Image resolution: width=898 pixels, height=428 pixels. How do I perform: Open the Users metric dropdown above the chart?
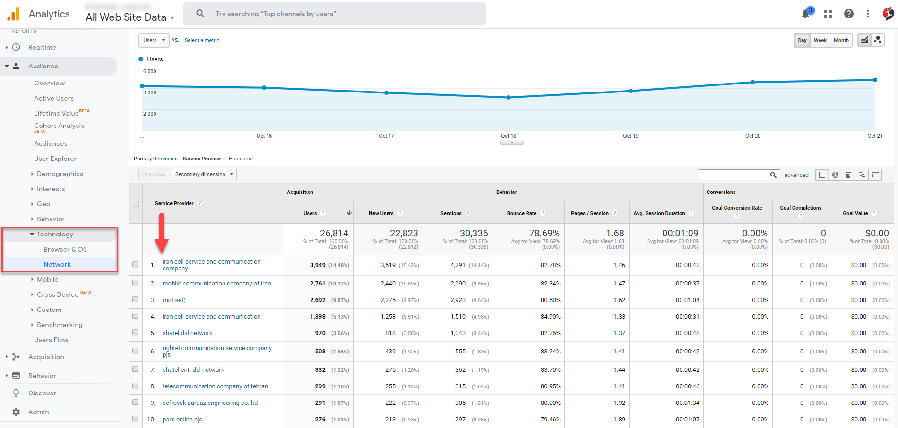[154, 40]
